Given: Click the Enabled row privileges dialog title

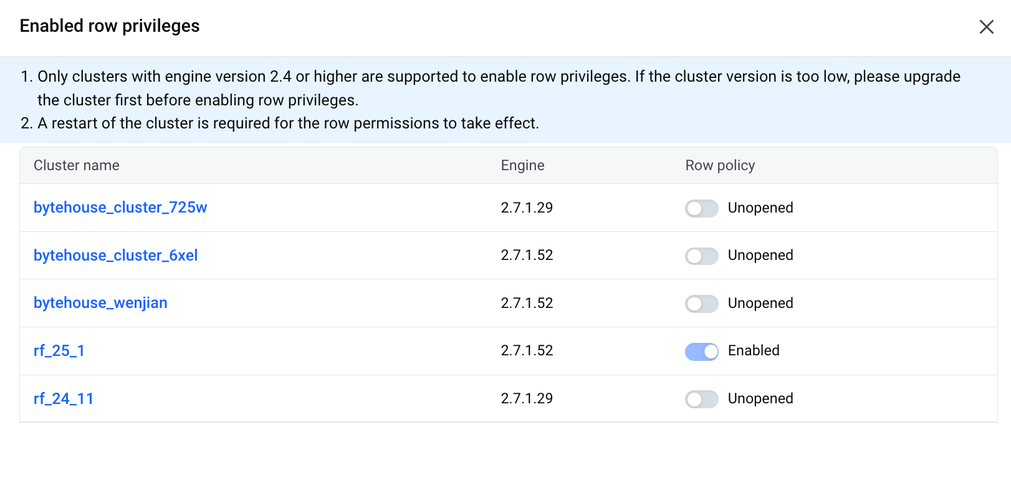Looking at the screenshot, I should [110, 26].
